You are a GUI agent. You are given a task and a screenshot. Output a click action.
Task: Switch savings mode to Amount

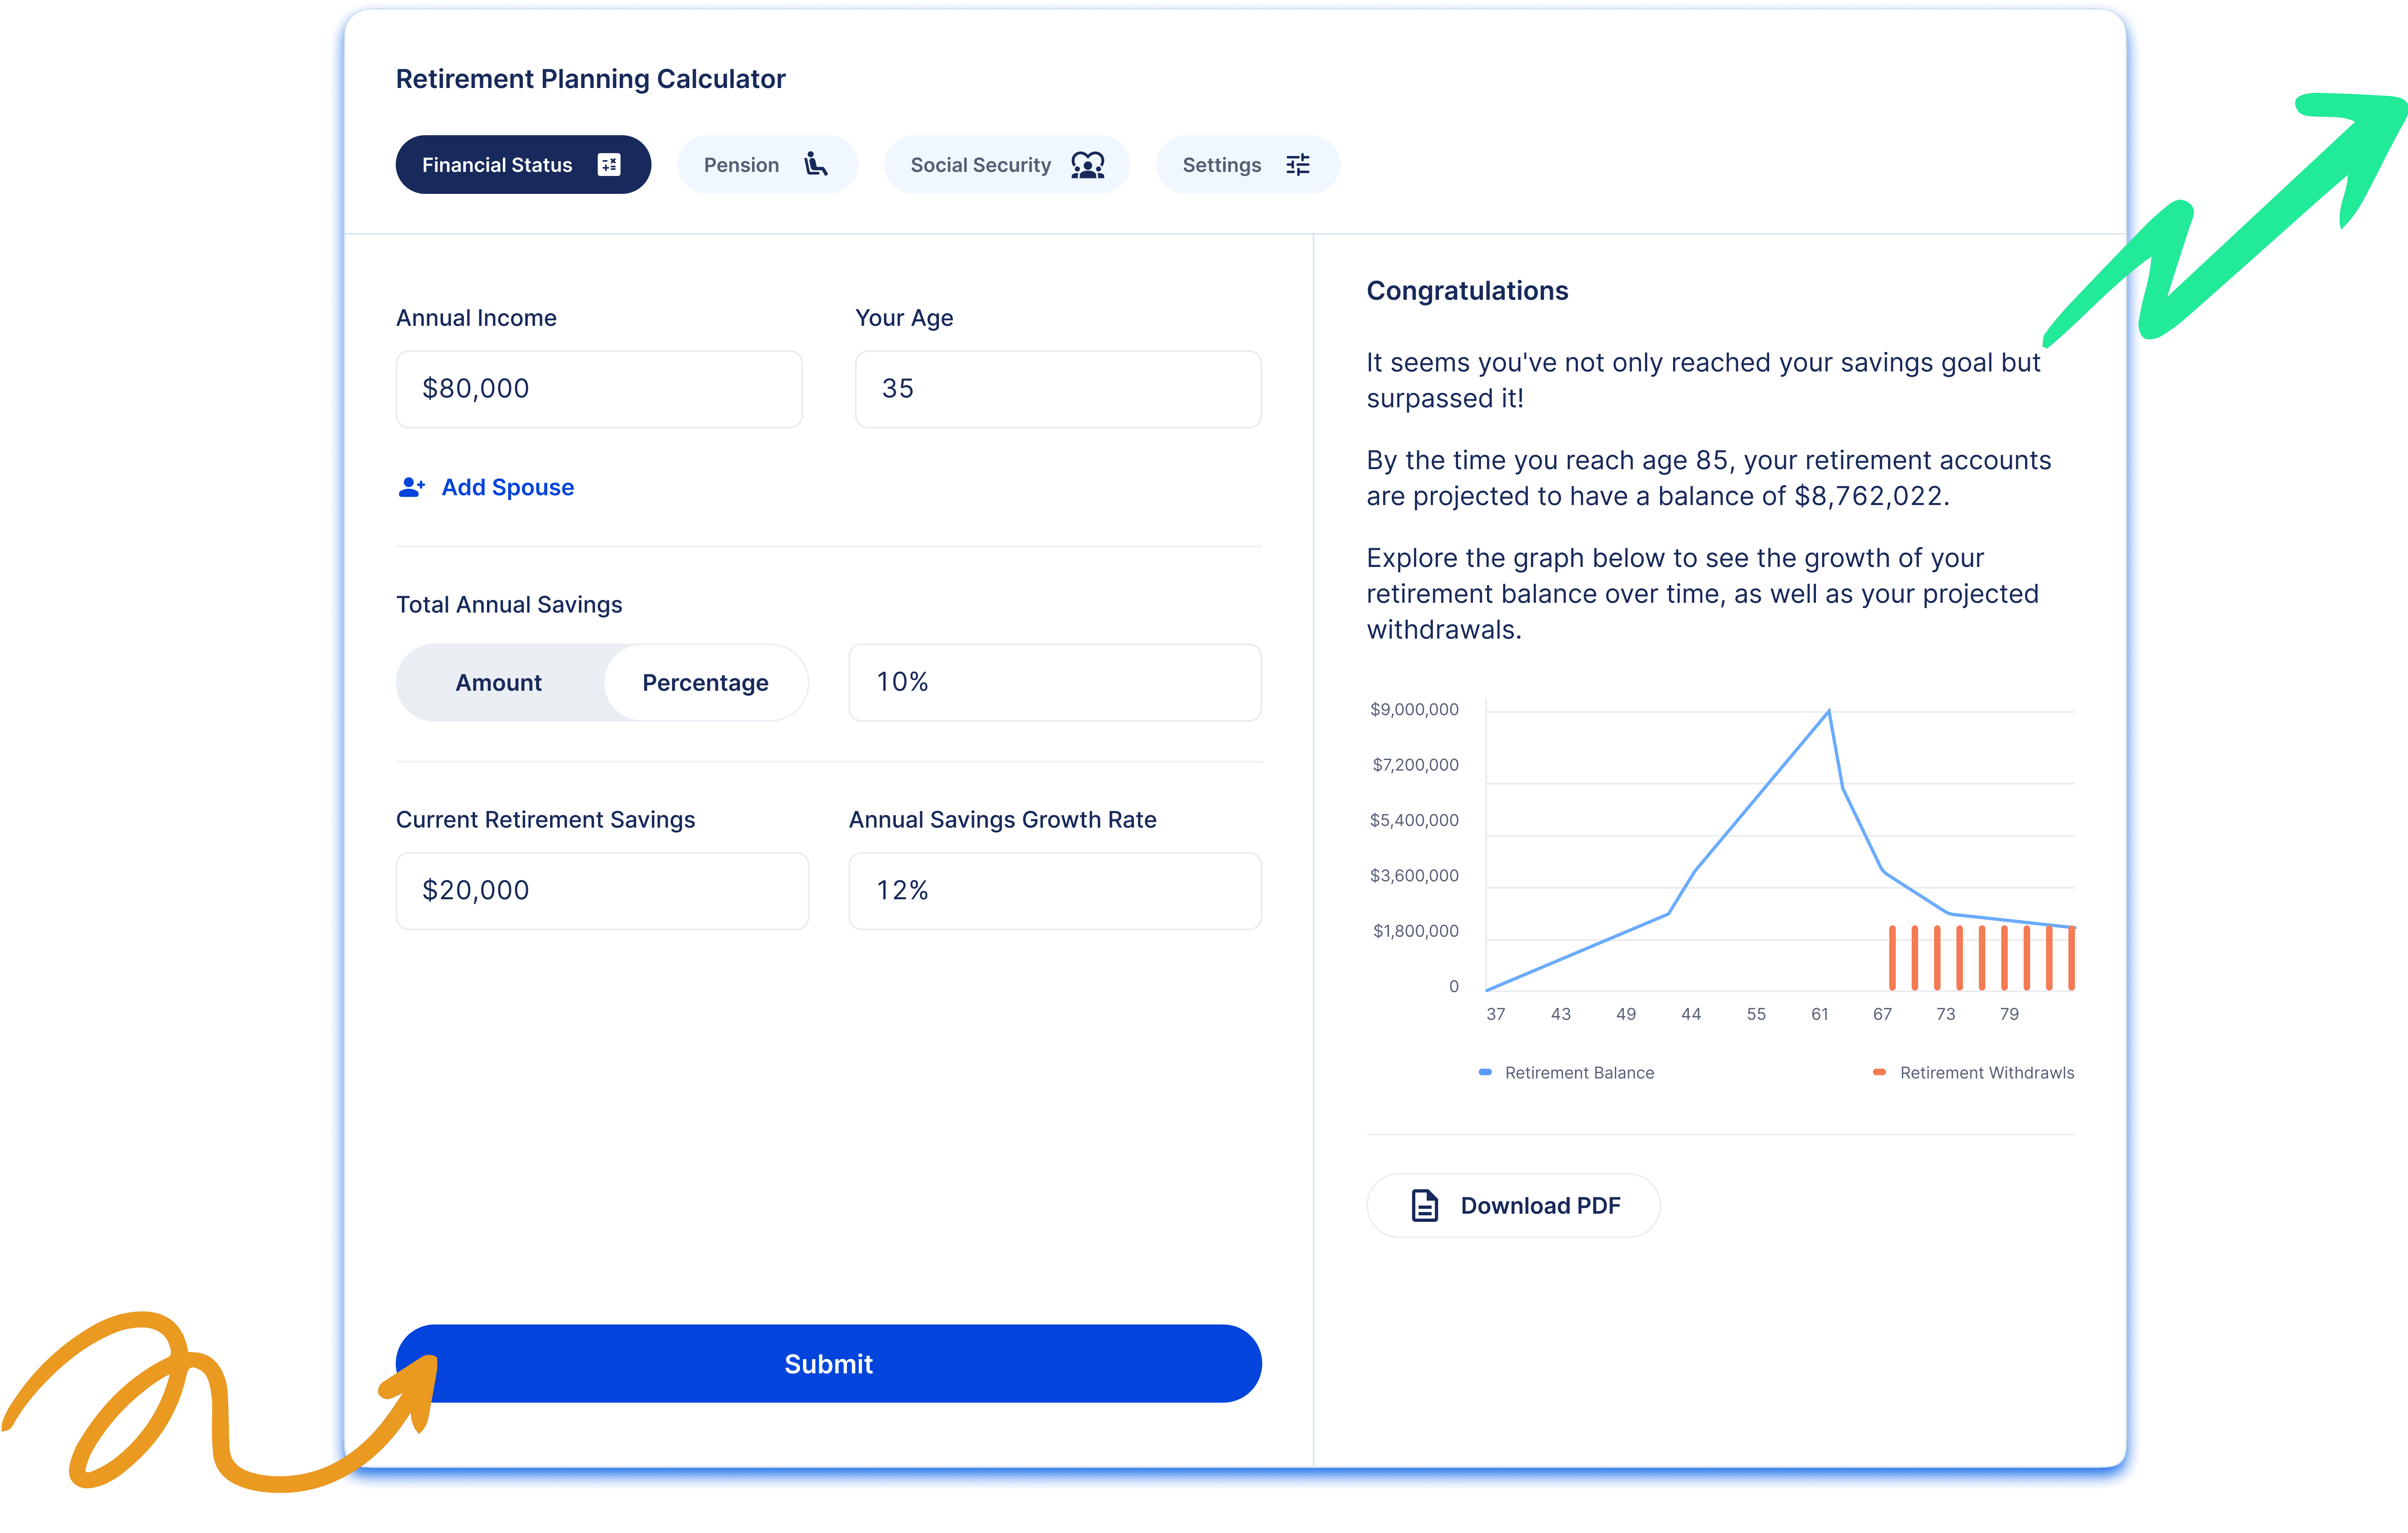click(499, 683)
